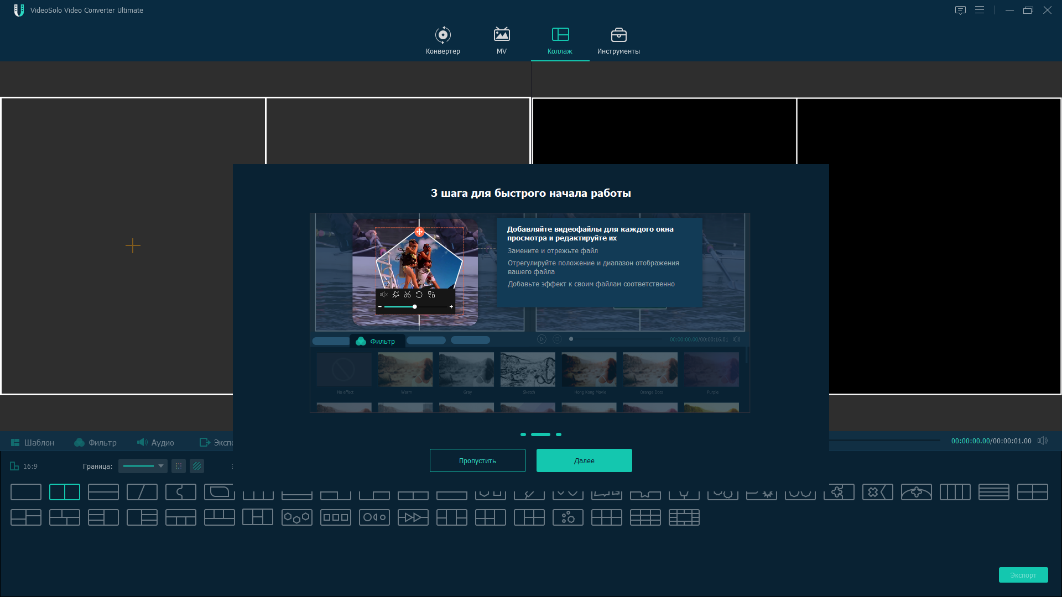Open the 16:9 aspect ratio selector
The width and height of the screenshot is (1062, 597).
click(x=24, y=467)
